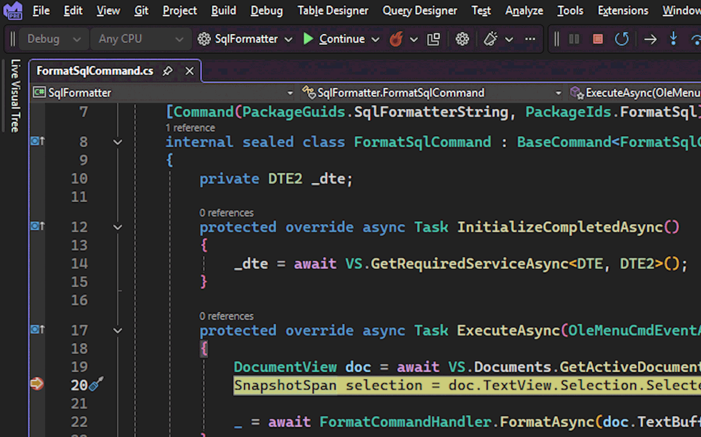Image resolution: width=701 pixels, height=437 pixels.
Task: Open the Live Visual Tree side panel
Action: (x=15, y=96)
